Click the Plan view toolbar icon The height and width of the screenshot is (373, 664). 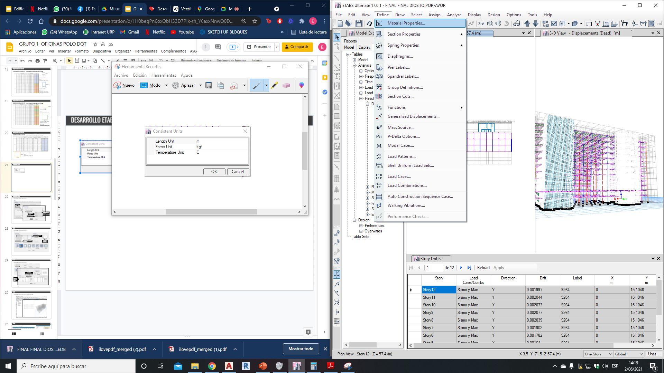[x=490, y=23]
